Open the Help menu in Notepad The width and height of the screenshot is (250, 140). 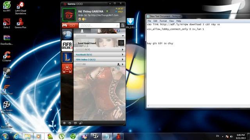(179, 21)
